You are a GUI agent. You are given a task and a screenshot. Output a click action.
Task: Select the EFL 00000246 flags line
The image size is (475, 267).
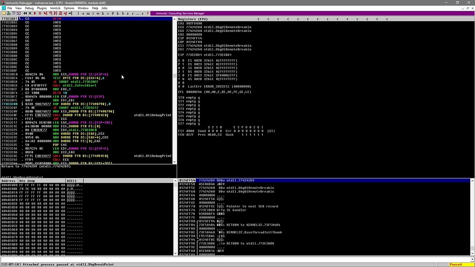214,92
